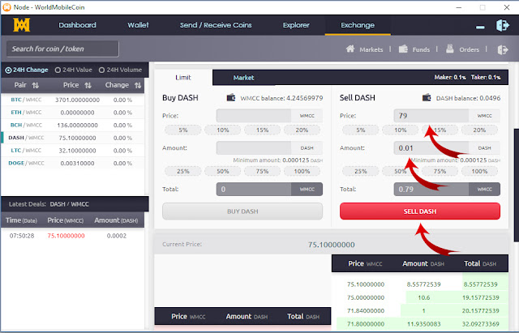Click 50% amount button in Buy DASH
This screenshot has height=333, width=519.
click(x=223, y=171)
